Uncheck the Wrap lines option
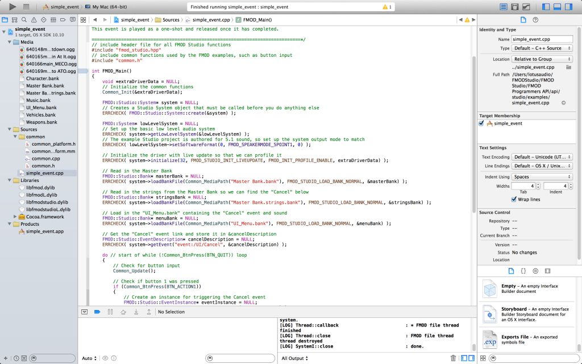 point(514,200)
